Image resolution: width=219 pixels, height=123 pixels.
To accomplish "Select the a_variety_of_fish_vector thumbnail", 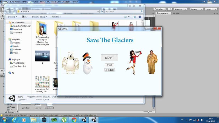I will tap(42, 82).
